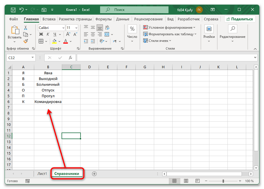Click the Cut scissors icon
Image resolution: width=264 pixels, height=189 pixels.
26,28
